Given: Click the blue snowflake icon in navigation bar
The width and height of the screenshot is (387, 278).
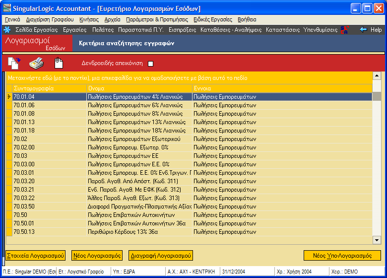Looking at the screenshot, I should tap(7, 30).
